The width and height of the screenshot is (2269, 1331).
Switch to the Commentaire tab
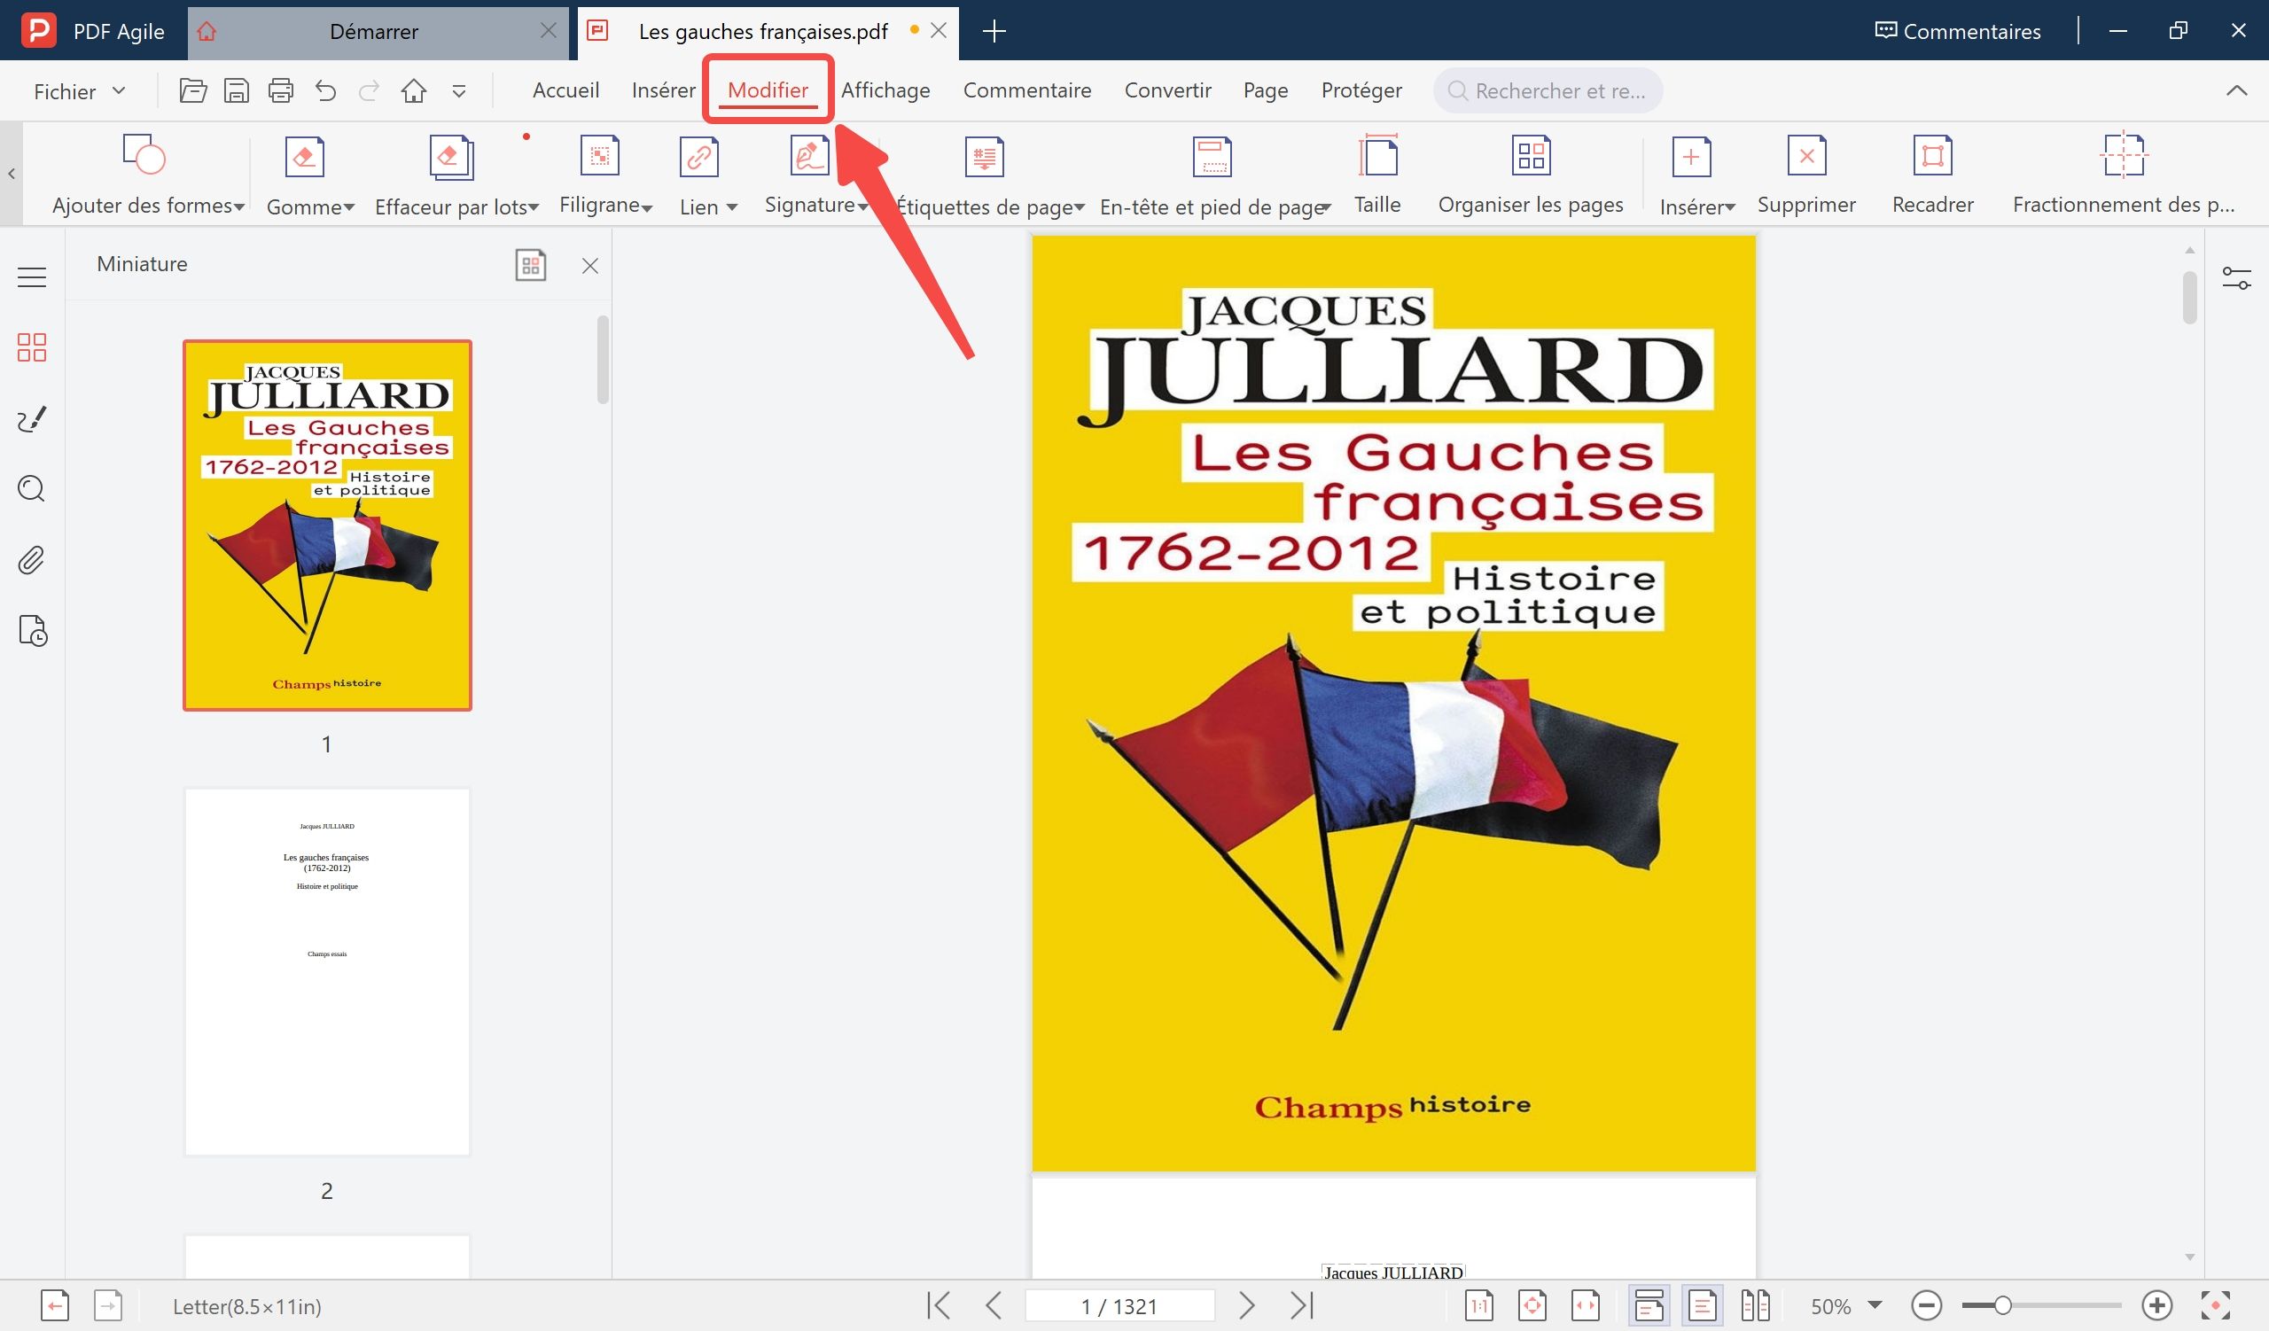(1027, 90)
